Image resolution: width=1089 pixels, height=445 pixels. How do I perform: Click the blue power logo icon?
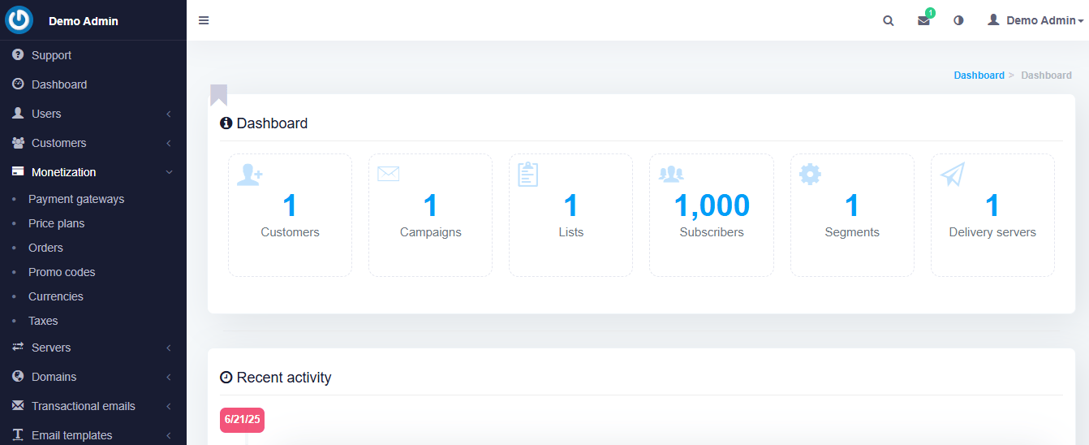pyautogui.click(x=19, y=20)
